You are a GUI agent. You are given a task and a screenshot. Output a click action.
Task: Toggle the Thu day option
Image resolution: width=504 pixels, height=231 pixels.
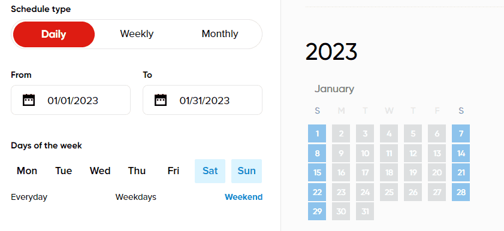tap(137, 171)
